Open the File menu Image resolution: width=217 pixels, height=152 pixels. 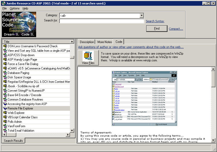[x=4, y=8]
